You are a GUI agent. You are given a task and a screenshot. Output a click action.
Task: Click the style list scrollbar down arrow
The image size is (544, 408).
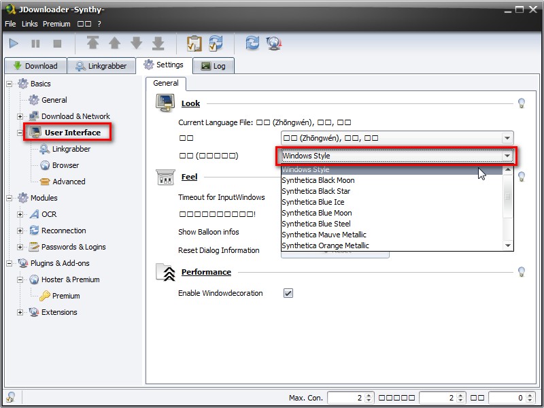(x=507, y=245)
